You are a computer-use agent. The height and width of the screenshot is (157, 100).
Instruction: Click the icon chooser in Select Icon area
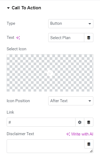coord(50,73)
